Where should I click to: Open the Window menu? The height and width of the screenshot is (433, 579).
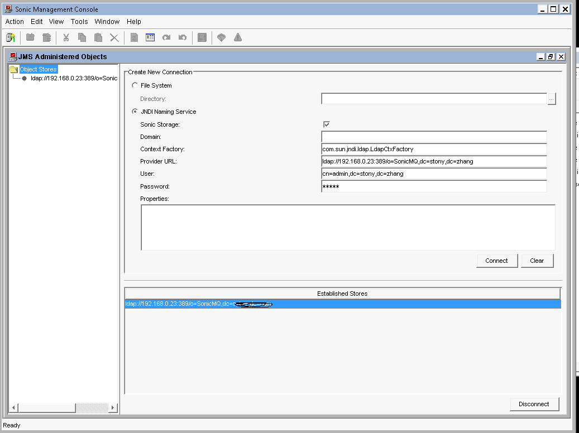[107, 21]
